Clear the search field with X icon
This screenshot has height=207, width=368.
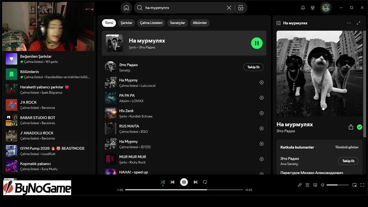(229, 8)
